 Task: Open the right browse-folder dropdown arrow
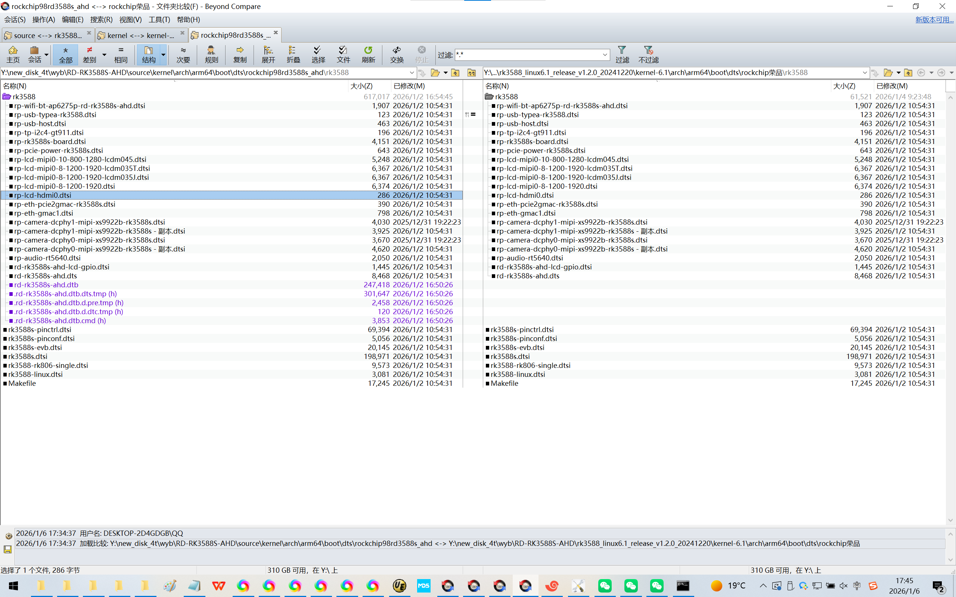coord(899,73)
